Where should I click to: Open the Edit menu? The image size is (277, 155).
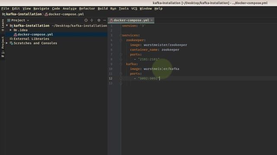point(16,9)
